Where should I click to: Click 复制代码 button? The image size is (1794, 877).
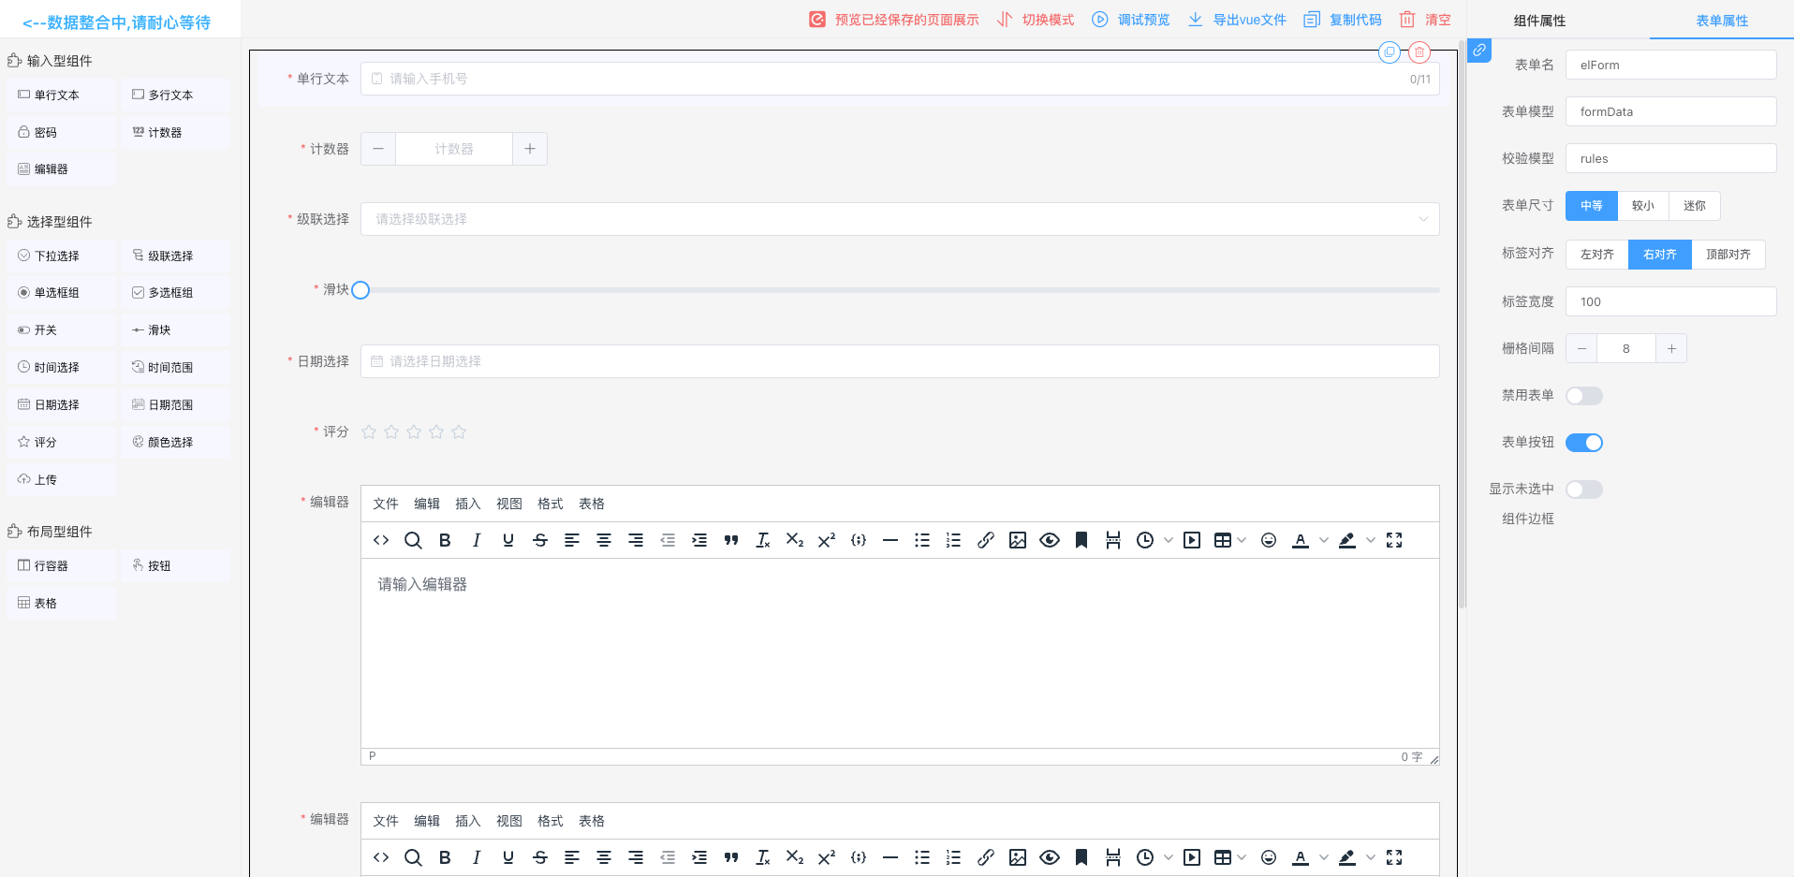pos(1343,20)
